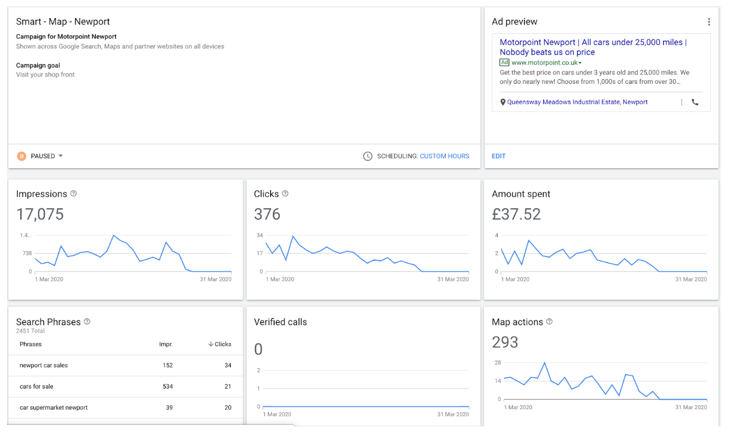Open the Ad preview three-dot menu
This screenshot has height=434, width=730.
click(x=708, y=22)
